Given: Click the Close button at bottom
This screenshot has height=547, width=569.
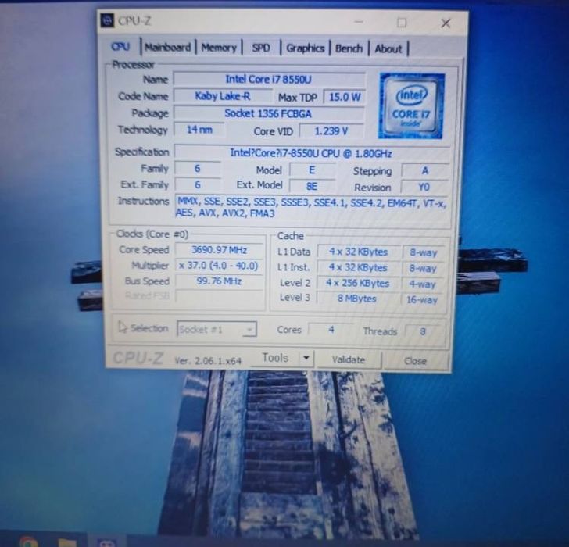Looking at the screenshot, I should click(x=415, y=361).
